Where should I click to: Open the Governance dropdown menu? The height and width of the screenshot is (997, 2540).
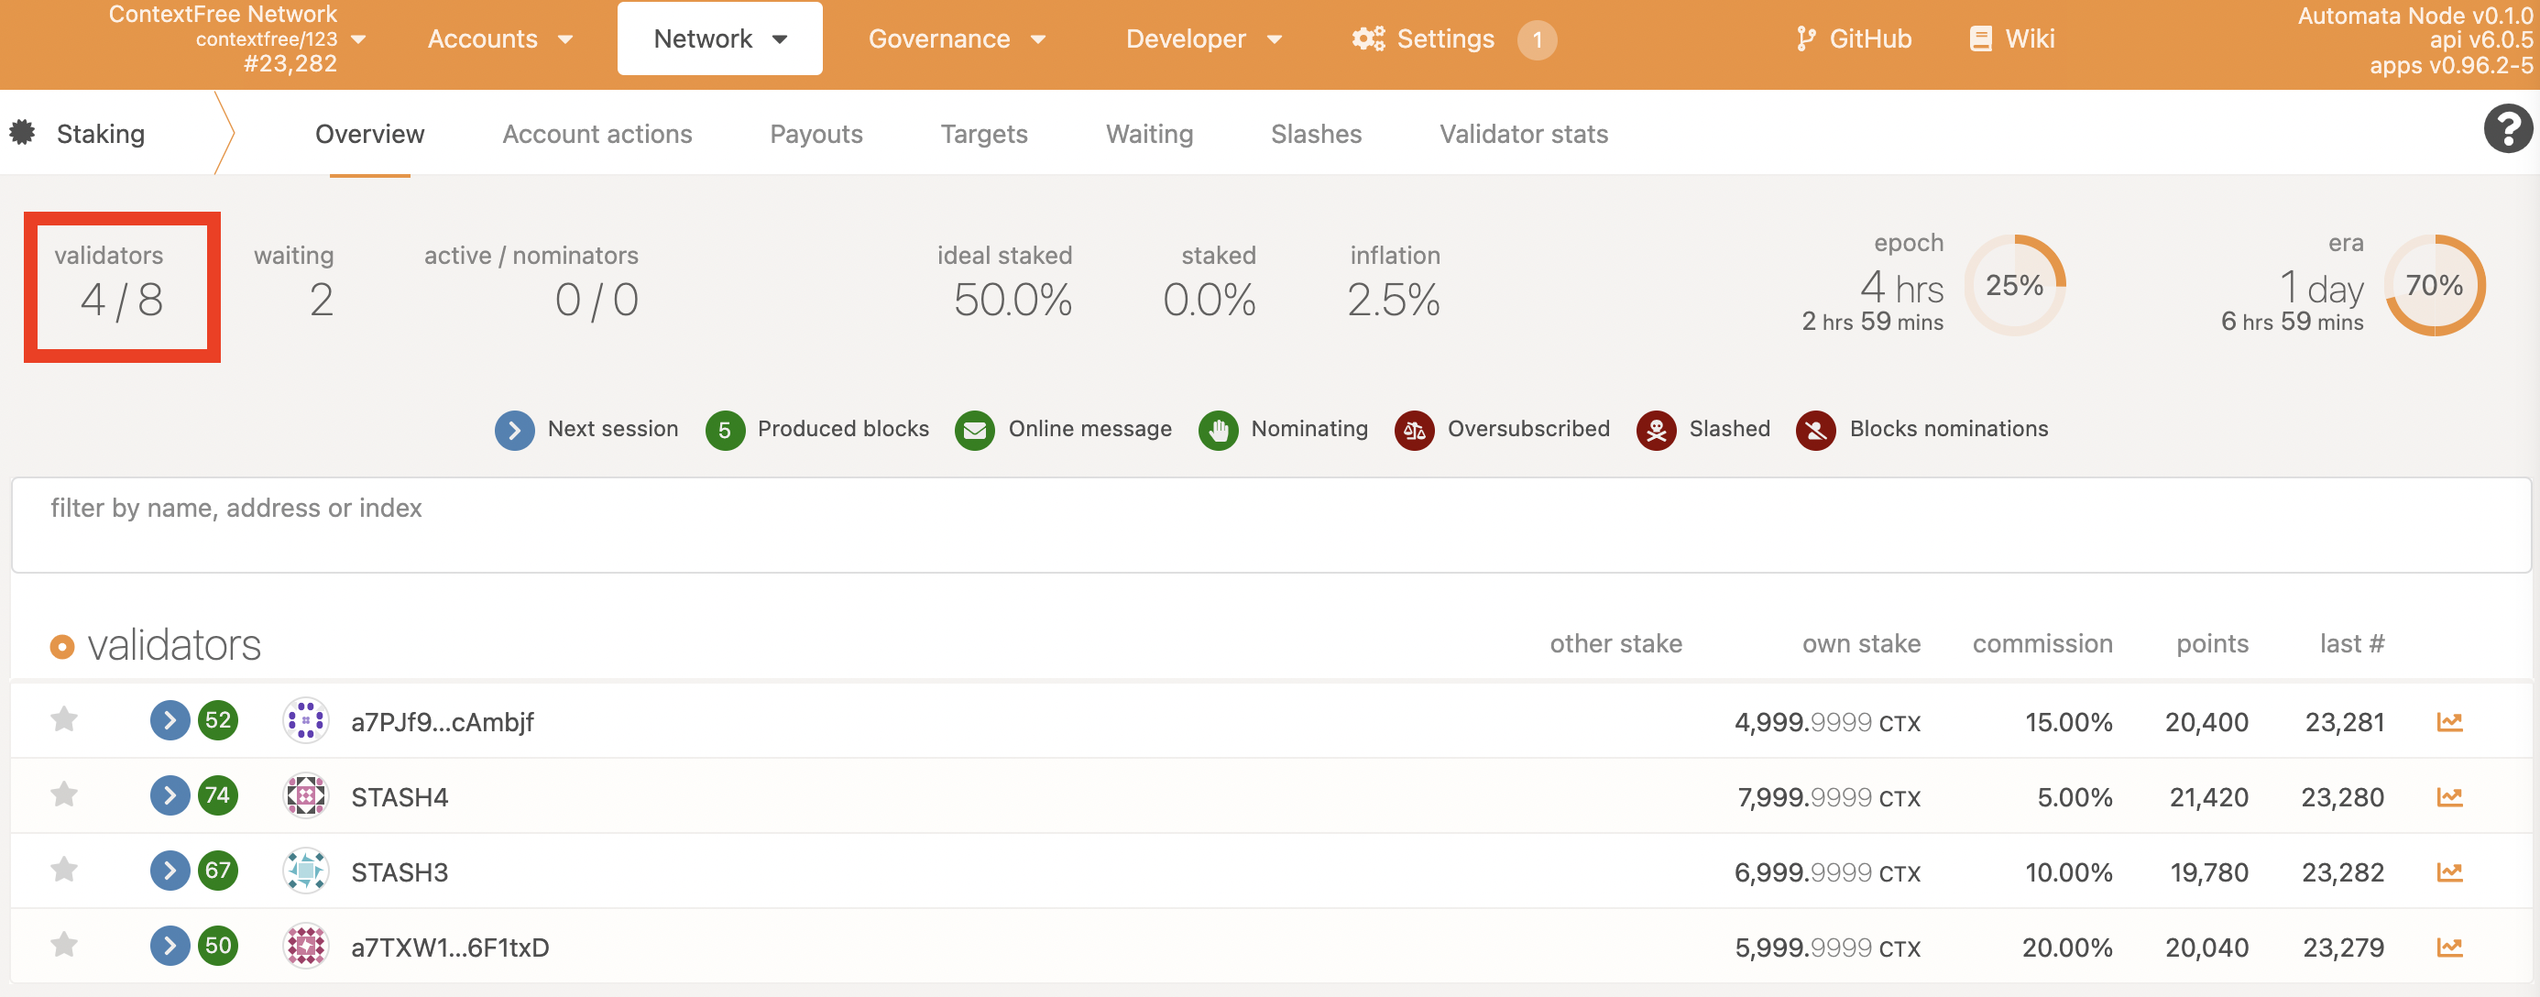(x=957, y=39)
